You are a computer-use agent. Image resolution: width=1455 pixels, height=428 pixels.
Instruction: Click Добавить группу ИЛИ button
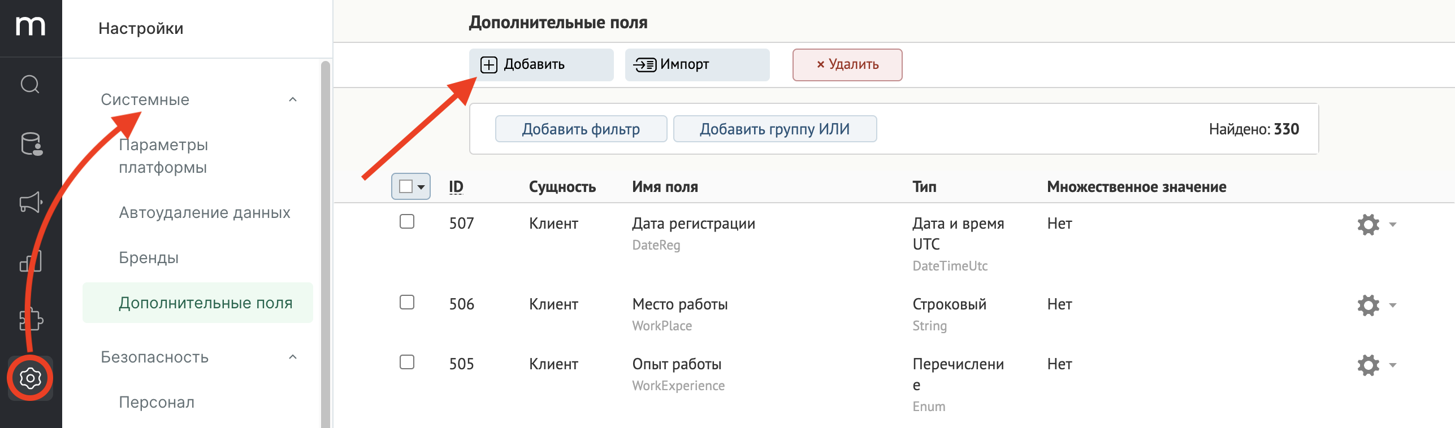775,129
